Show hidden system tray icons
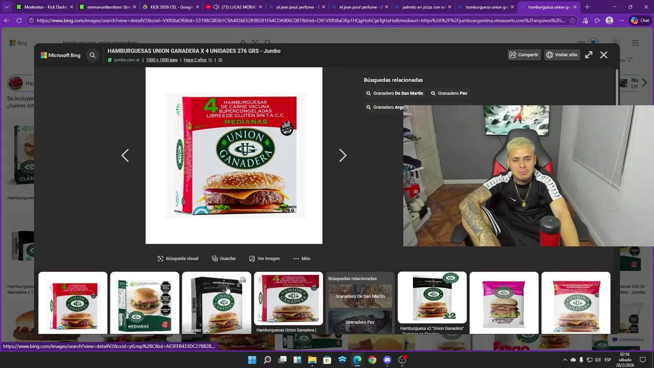 (x=565, y=360)
